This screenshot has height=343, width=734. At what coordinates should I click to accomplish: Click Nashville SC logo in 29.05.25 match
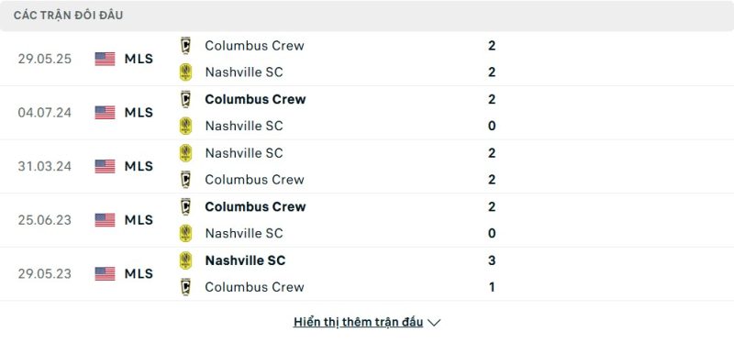(x=186, y=72)
